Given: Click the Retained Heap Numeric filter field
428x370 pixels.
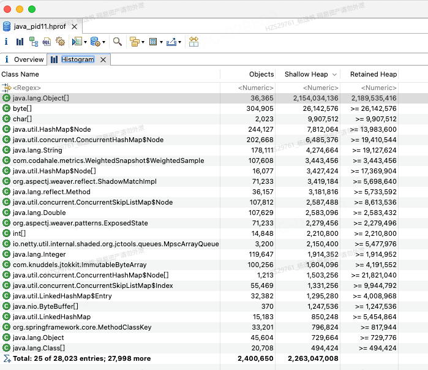Looking at the screenshot, I should (x=369, y=88).
